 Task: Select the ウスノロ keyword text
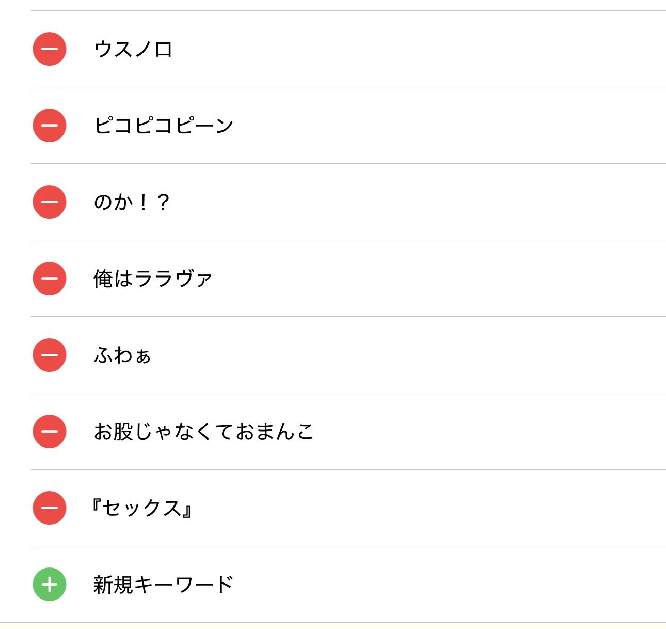pos(133,49)
